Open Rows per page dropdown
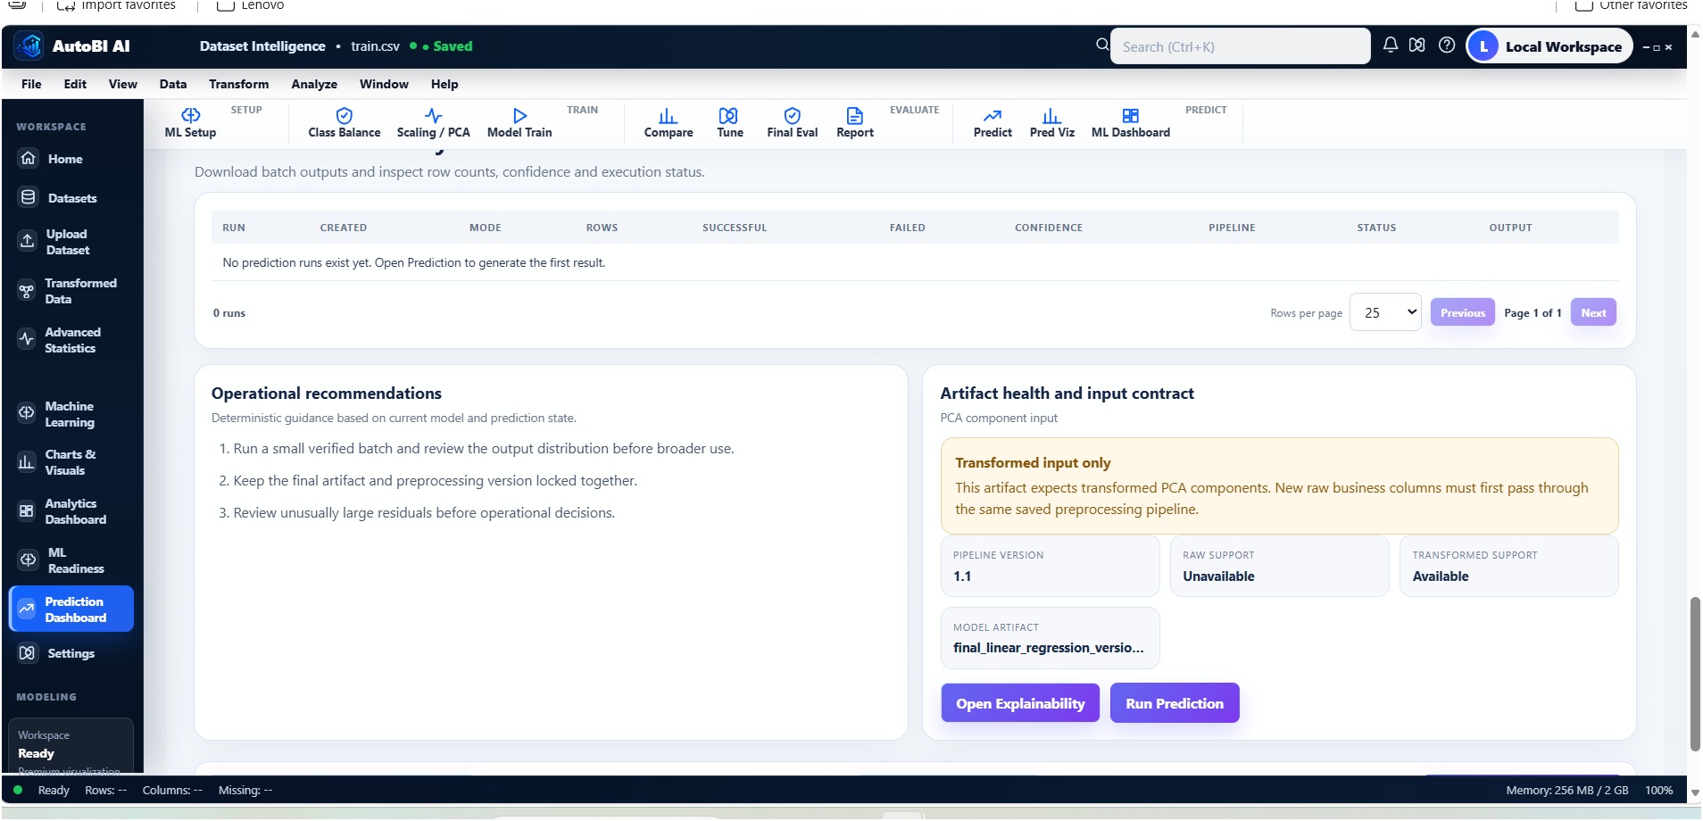 pyautogui.click(x=1385, y=312)
